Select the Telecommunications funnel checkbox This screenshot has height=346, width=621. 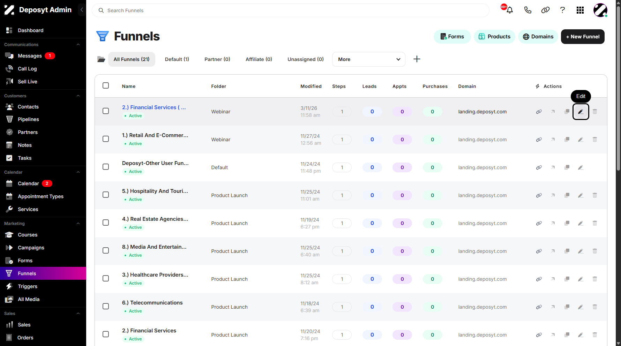coord(106,306)
